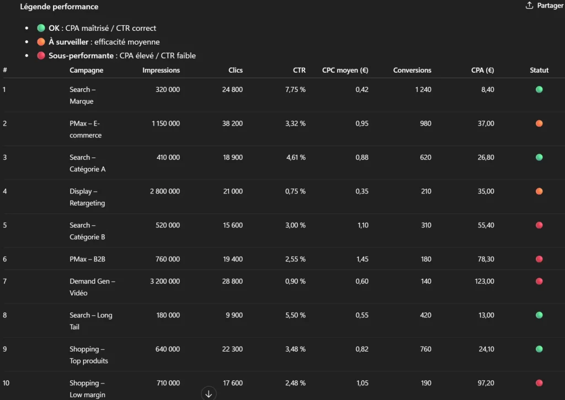Click the Légende performance heading
The height and width of the screenshot is (400, 565).
click(x=59, y=7)
